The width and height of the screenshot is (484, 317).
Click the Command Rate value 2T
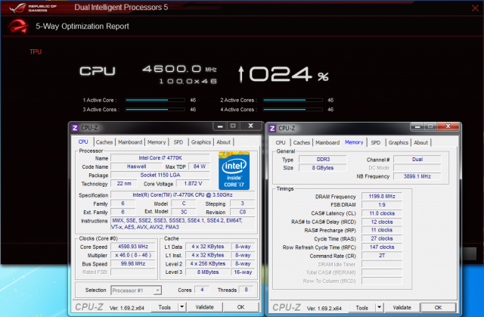[x=382, y=256]
